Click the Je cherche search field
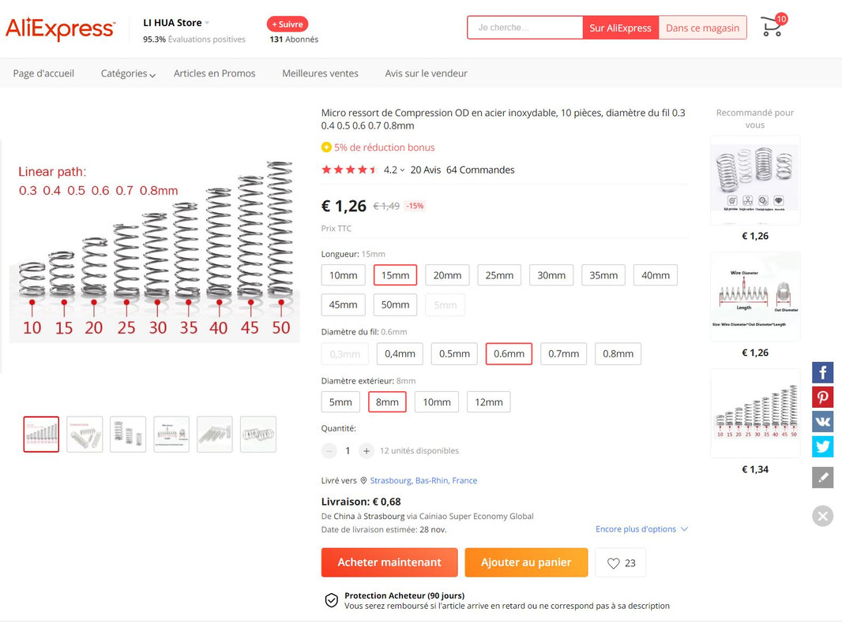 (x=524, y=28)
